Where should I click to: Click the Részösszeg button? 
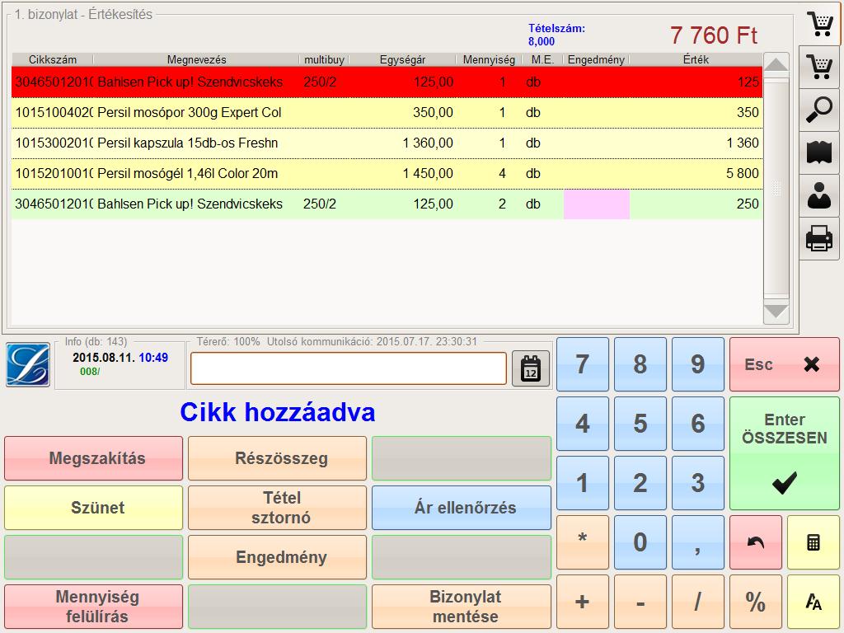tap(277, 458)
